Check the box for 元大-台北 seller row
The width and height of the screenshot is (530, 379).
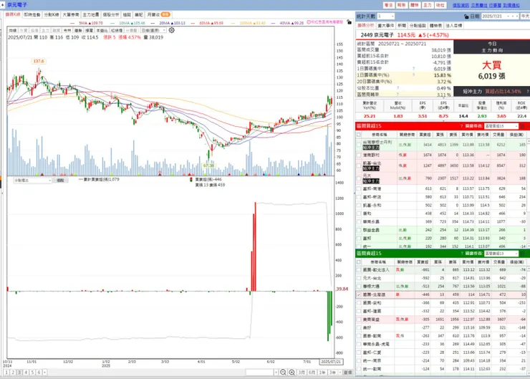(x=359, y=278)
